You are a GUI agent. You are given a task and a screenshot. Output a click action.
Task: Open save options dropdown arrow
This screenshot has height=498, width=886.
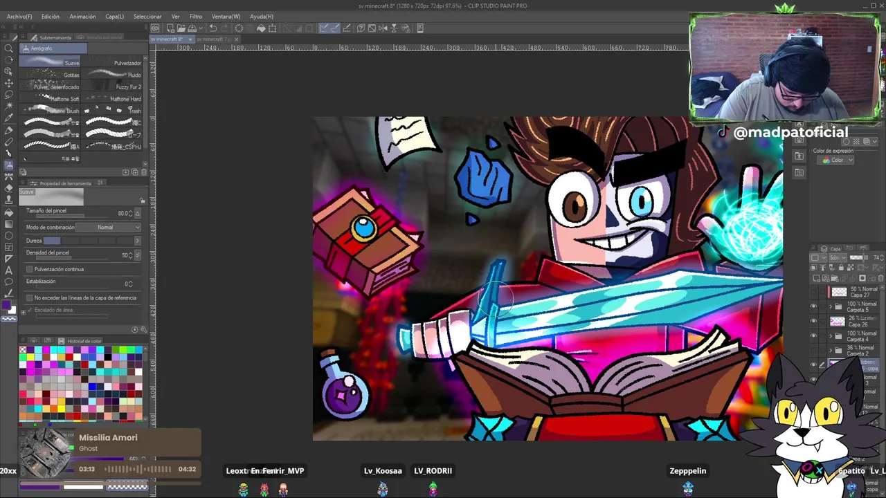(x=199, y=28)
